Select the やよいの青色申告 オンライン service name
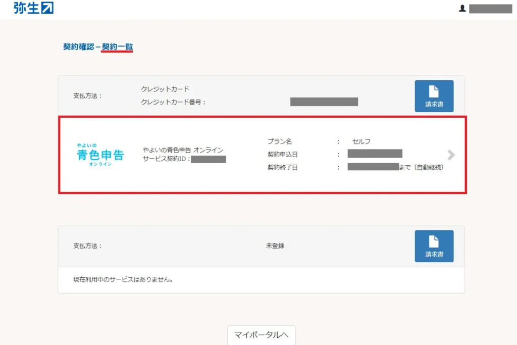Screen dimensions: 517x345 (183, 150)
